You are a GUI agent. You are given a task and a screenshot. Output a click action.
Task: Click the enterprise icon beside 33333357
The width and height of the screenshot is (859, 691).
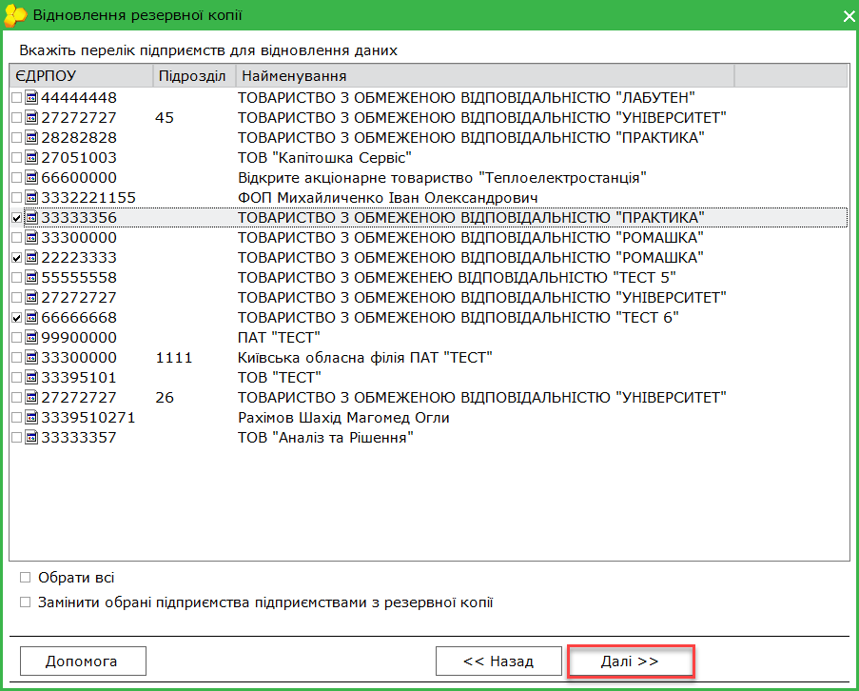coord(31,438)
